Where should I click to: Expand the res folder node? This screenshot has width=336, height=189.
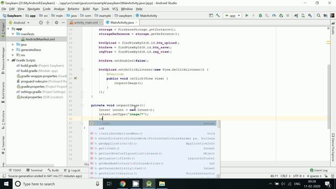click(13, 55)
